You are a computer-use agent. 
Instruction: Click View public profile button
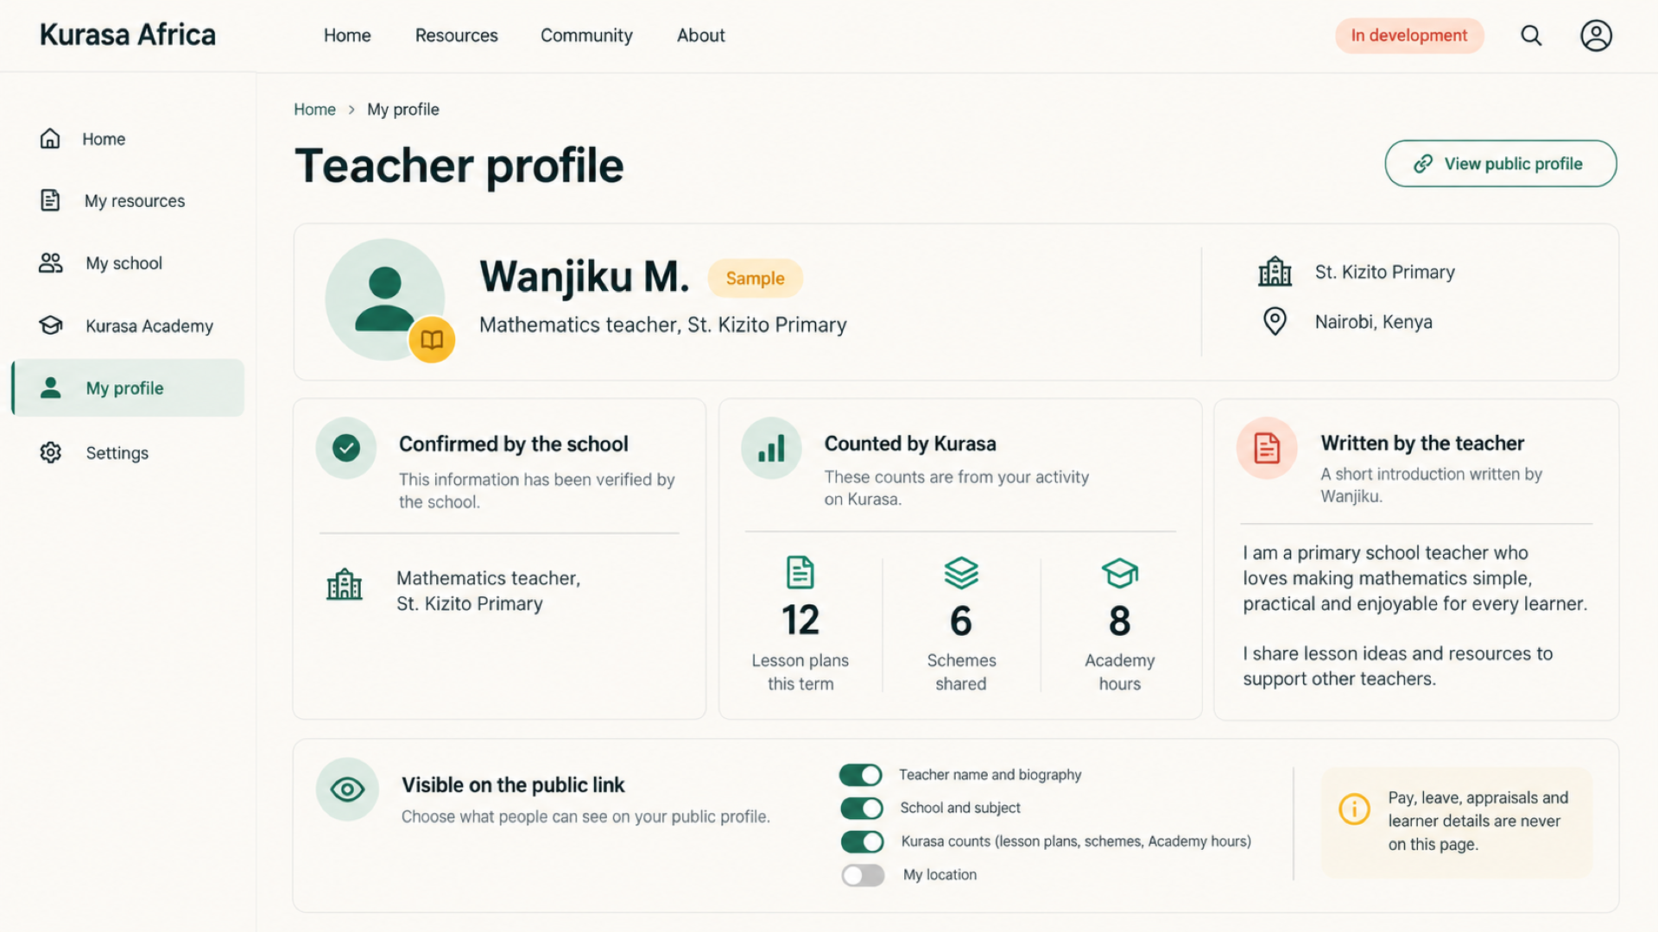coord(1501,163)
